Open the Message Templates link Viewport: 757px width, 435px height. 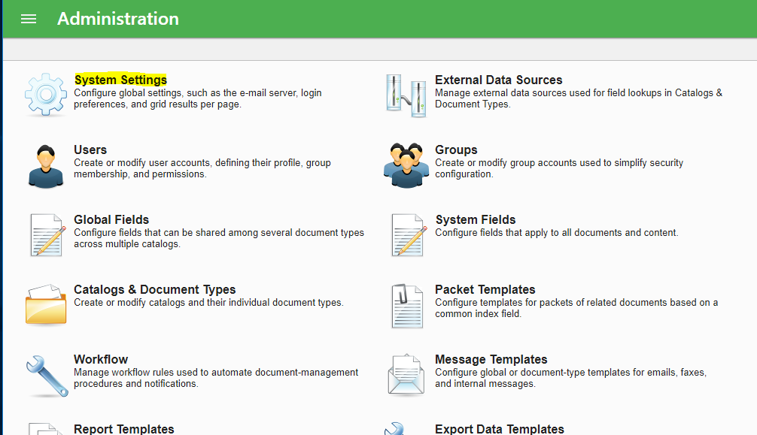[x=491, y=359]
